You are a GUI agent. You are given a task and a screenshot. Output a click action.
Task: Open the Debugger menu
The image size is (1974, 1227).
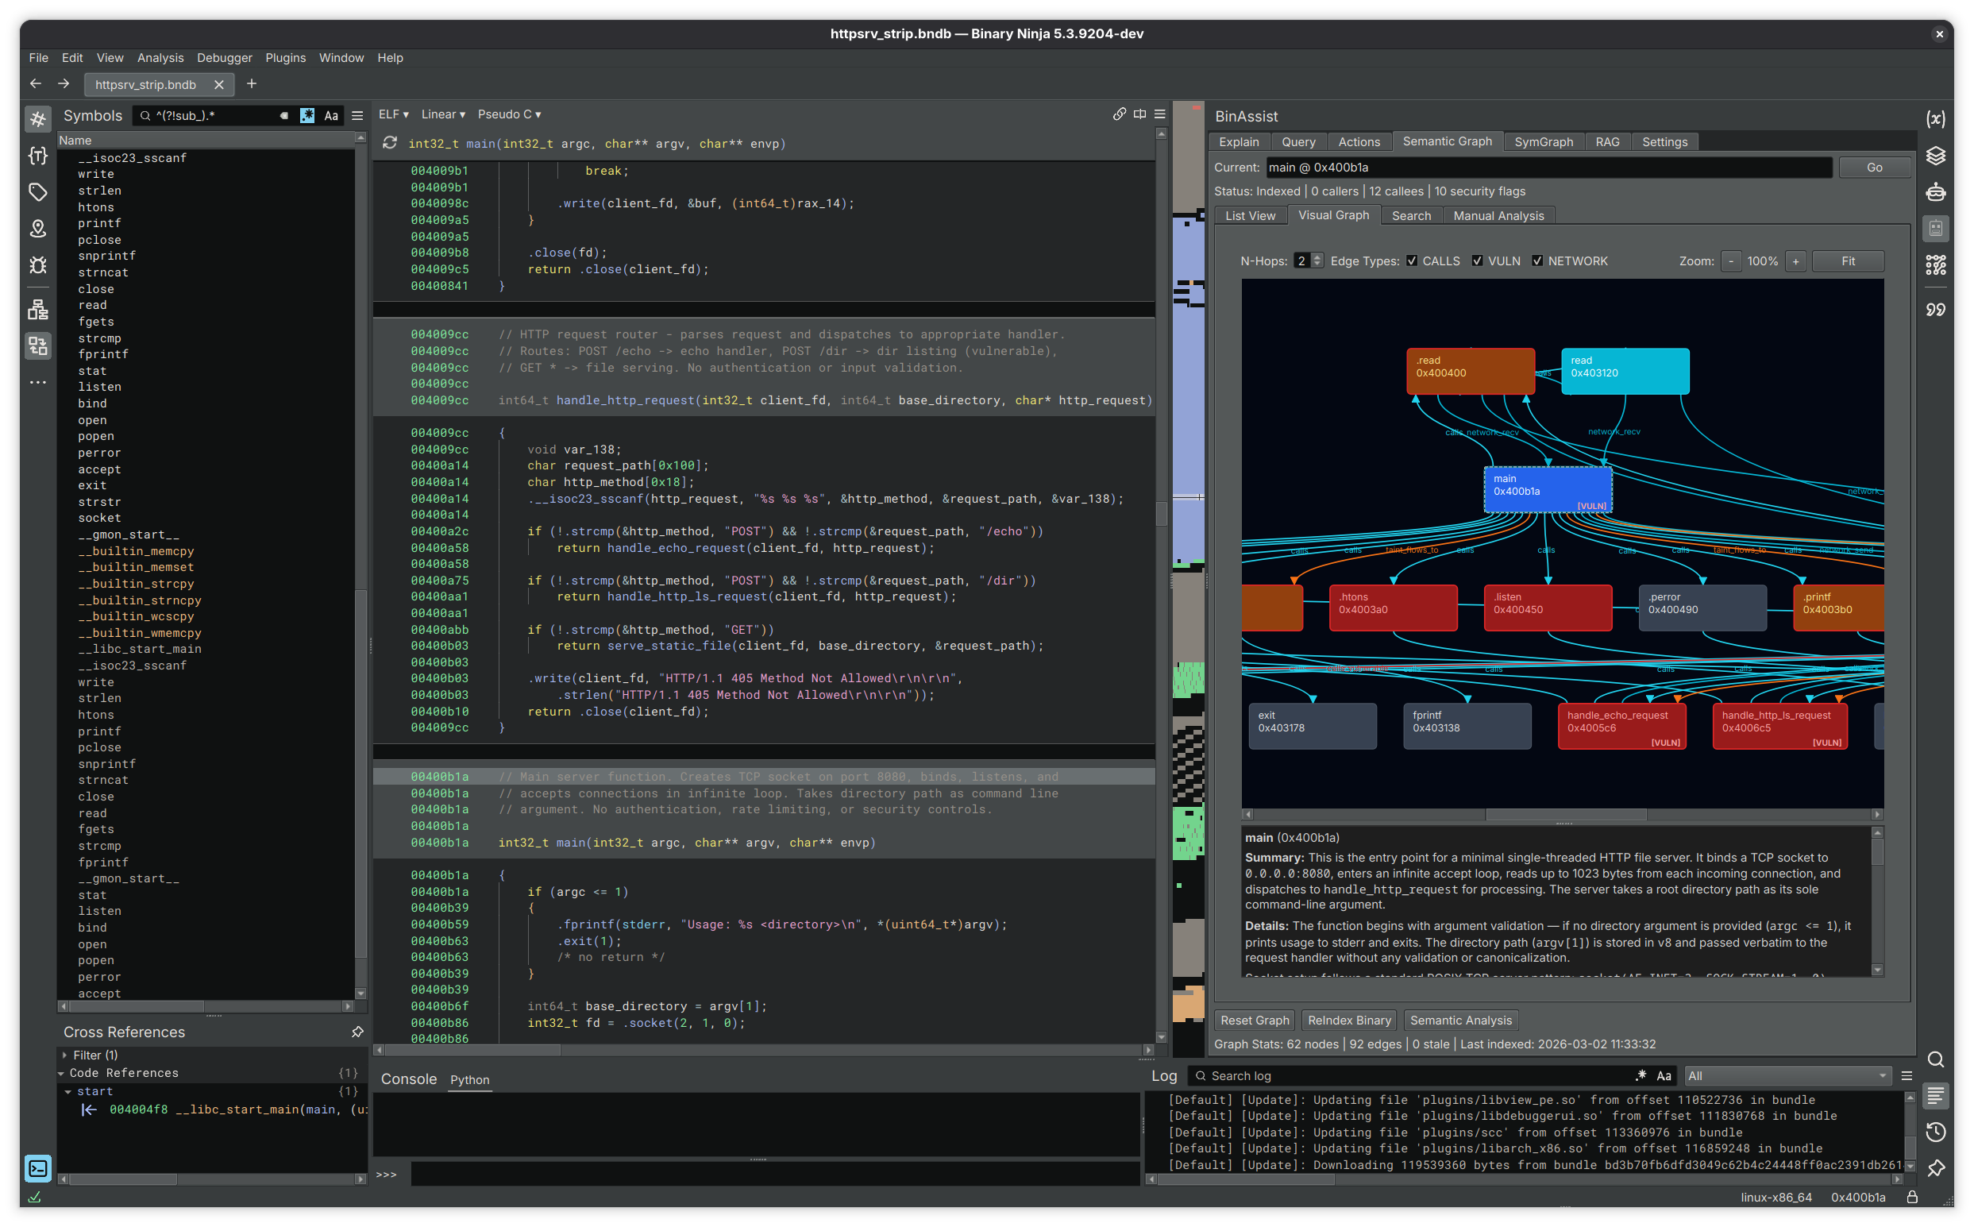[x=225, y=58]
